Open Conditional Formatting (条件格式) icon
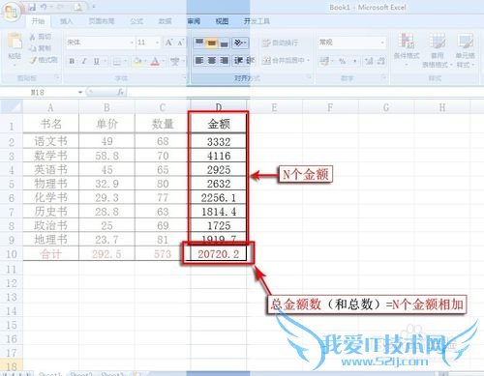Image resolution: width=484 pixels, height=376 pixels. click(406, 42)
